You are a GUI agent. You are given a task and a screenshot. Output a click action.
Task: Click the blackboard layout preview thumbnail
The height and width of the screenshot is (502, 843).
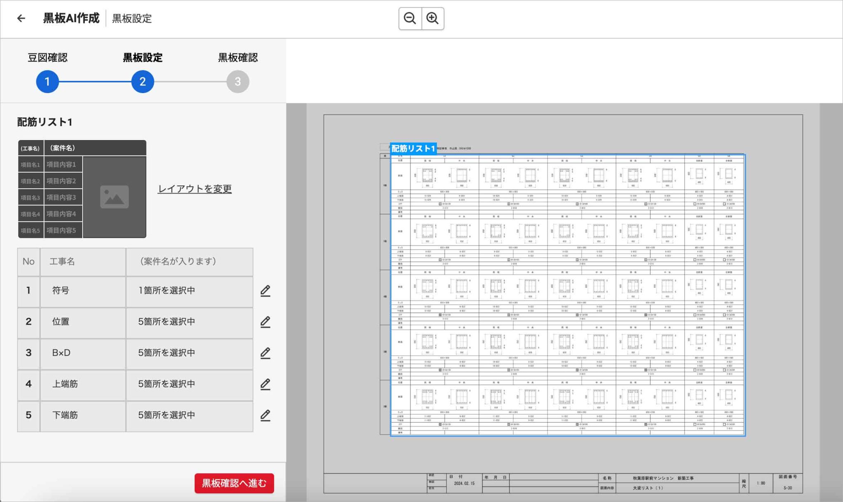[x=82, y=189]
